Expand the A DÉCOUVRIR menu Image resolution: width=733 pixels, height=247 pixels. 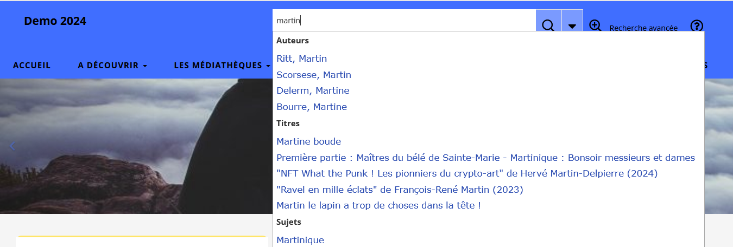tap(112, 65)
